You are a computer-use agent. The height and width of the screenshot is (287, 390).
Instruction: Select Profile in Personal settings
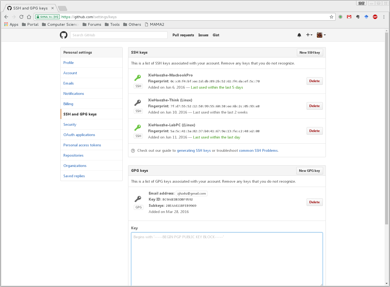[92, 63]
